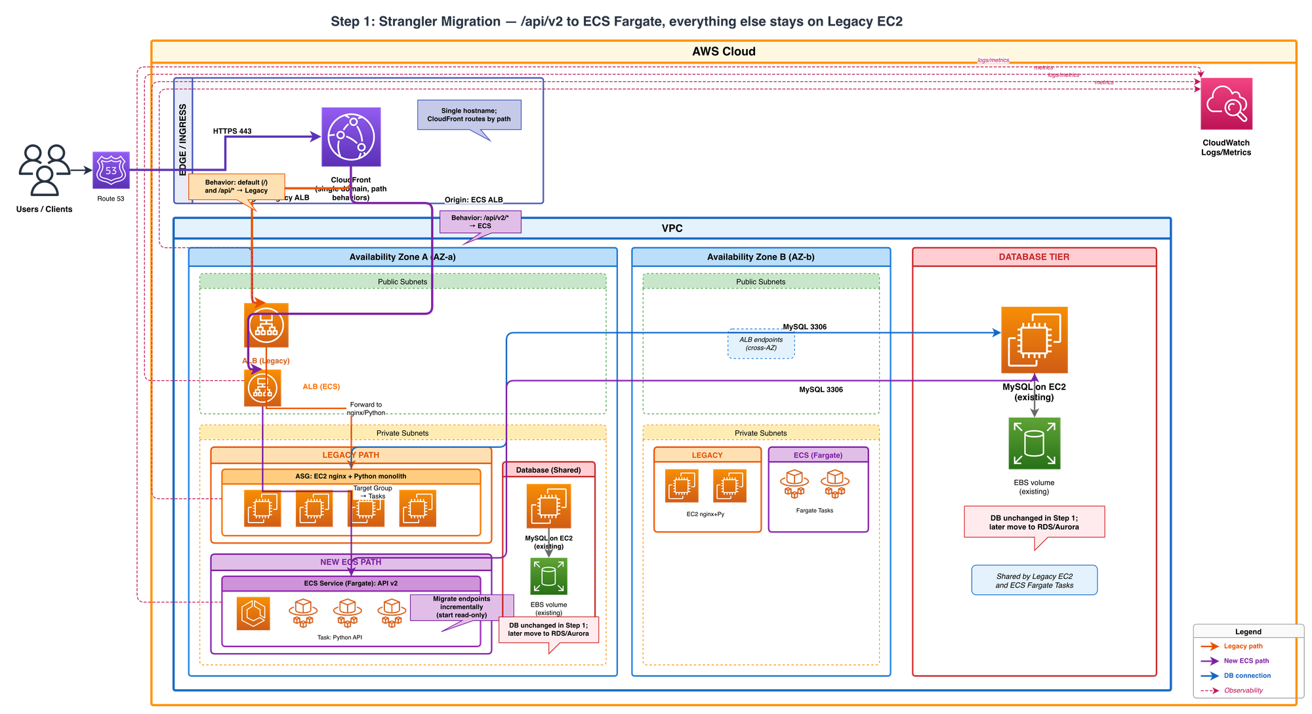The image size is (1312, 714).
Task: Select the CloudFront globe icon
Action: [351, 137]
